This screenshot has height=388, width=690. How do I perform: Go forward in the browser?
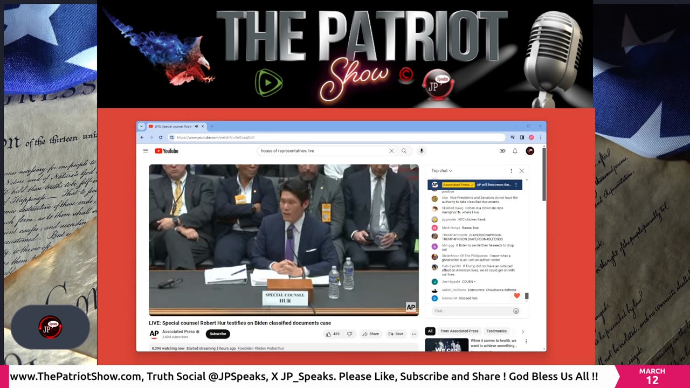pos(151,137)
